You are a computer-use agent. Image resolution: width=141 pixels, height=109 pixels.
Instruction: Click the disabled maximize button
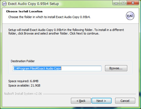(123, 3)
